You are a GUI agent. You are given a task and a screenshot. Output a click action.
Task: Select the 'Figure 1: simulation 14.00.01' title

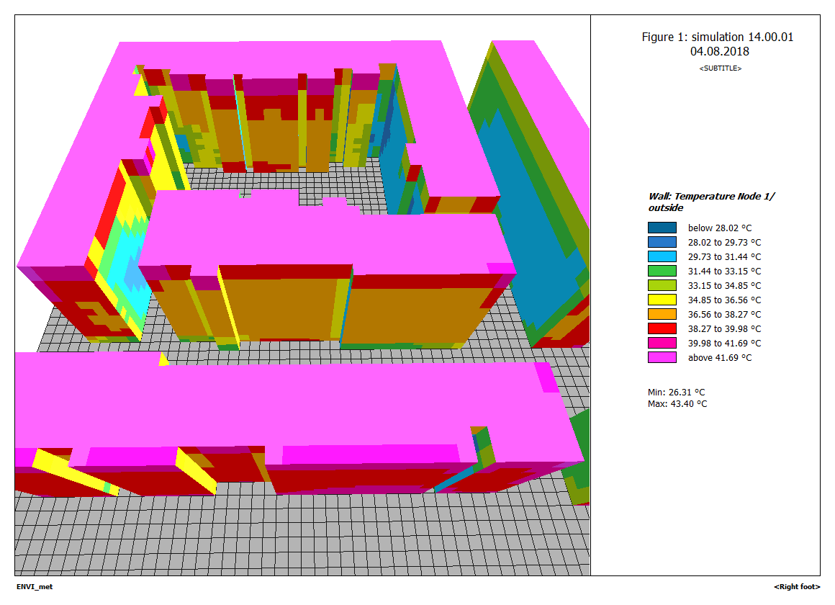point(718,37)
